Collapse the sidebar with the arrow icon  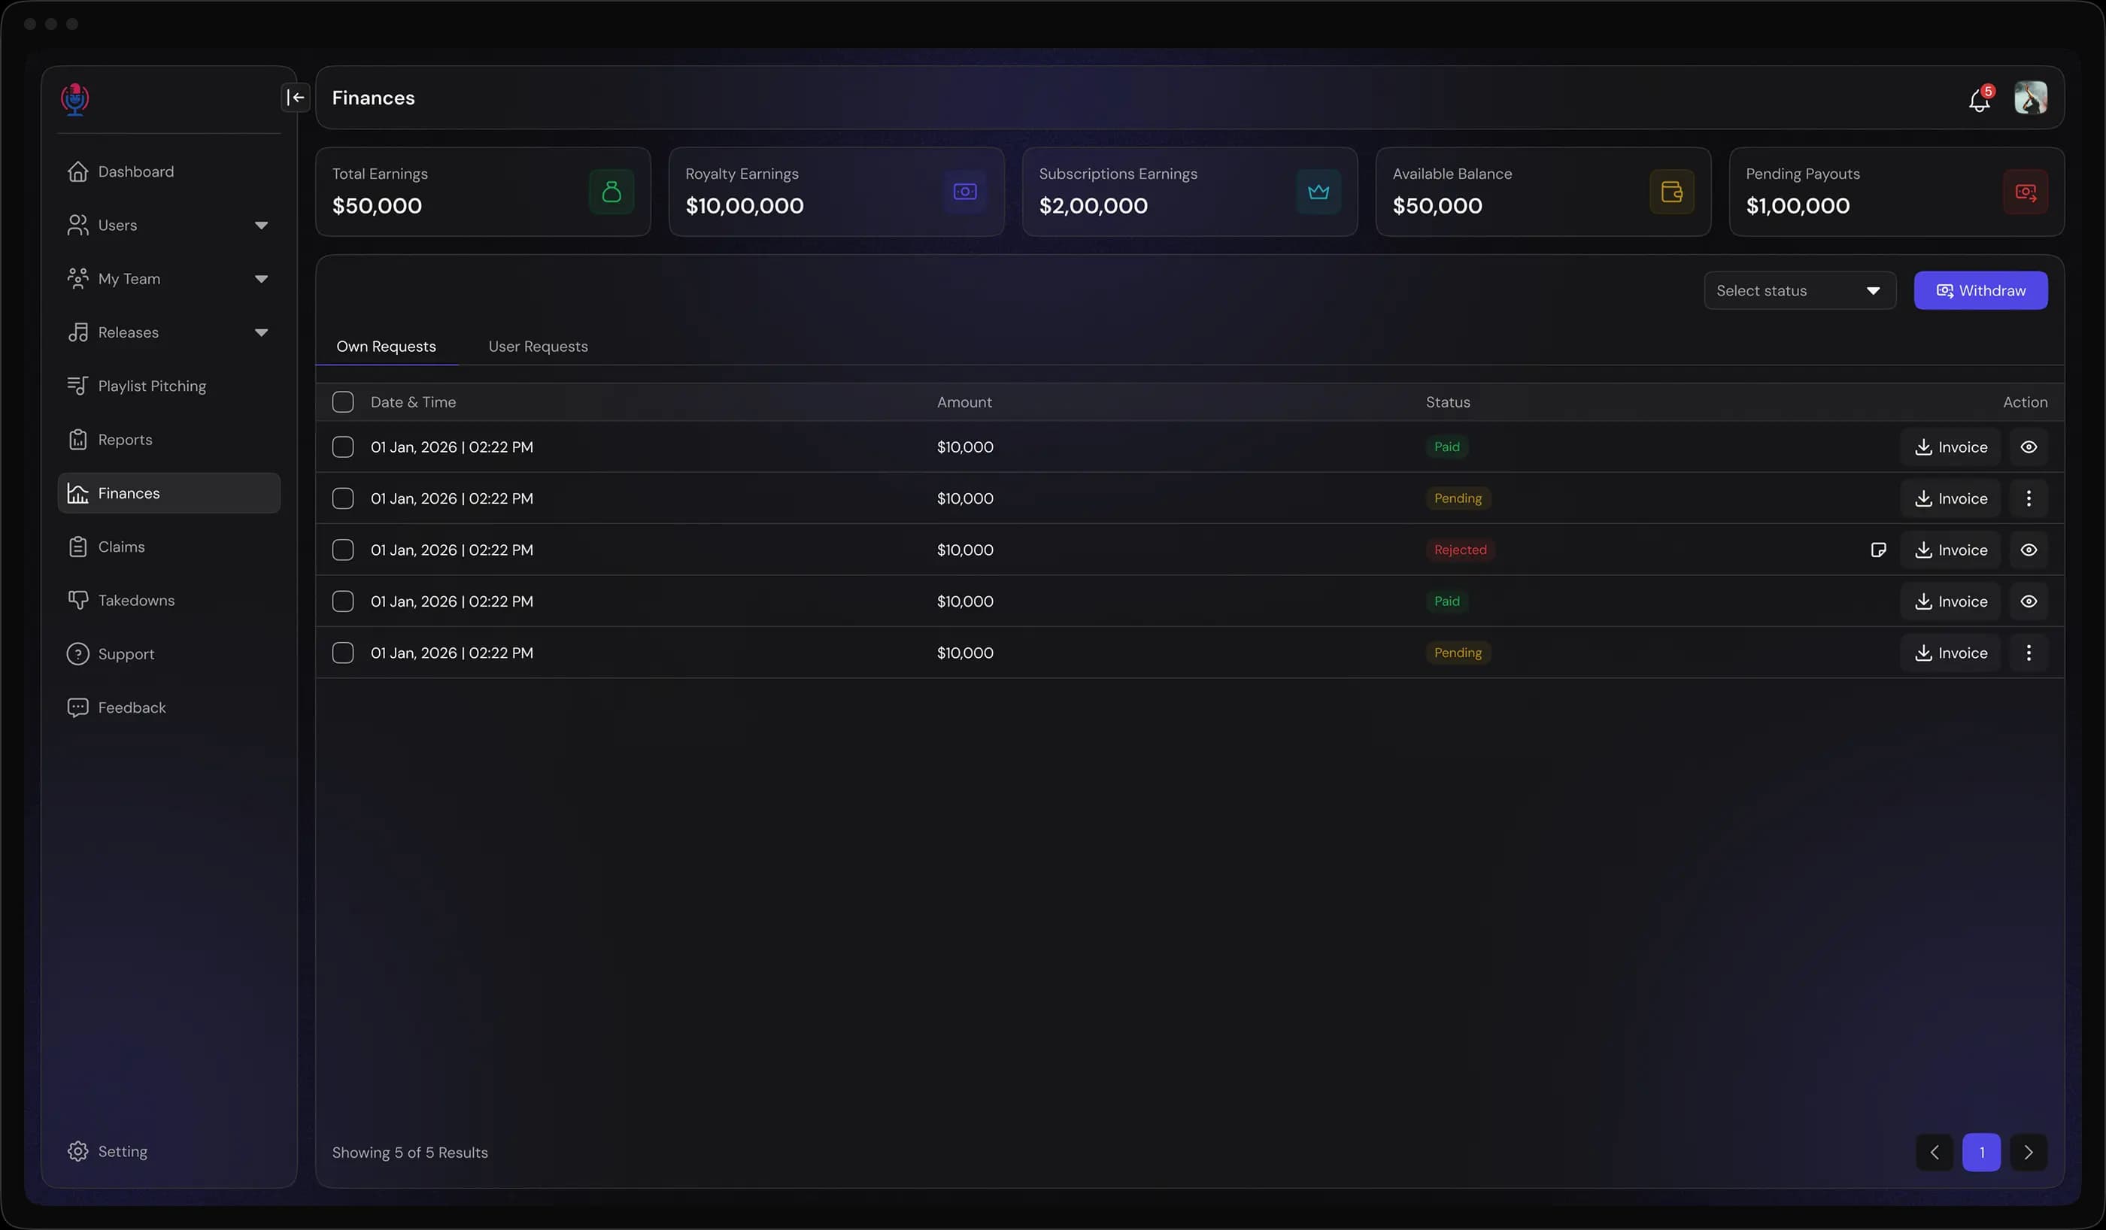[296, 98]
